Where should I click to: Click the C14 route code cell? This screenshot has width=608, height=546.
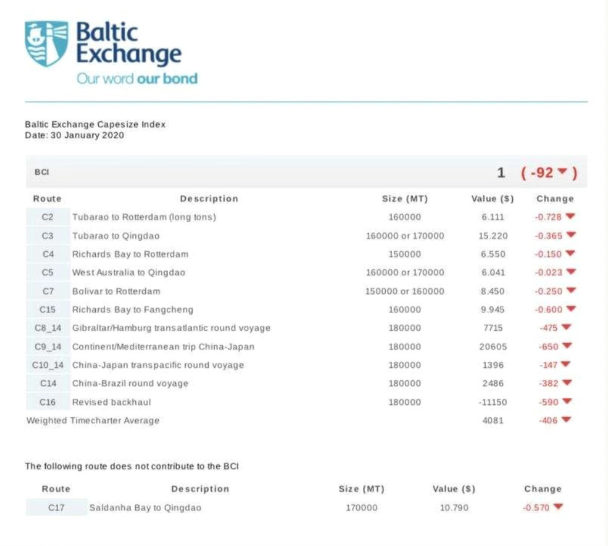48,384
